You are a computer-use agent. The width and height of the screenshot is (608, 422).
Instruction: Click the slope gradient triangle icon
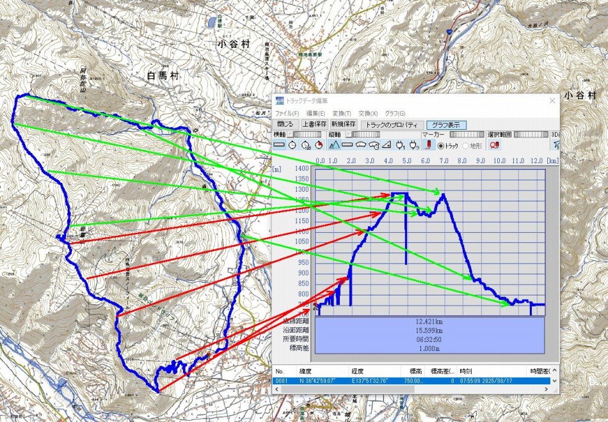(x=387, y=145)
